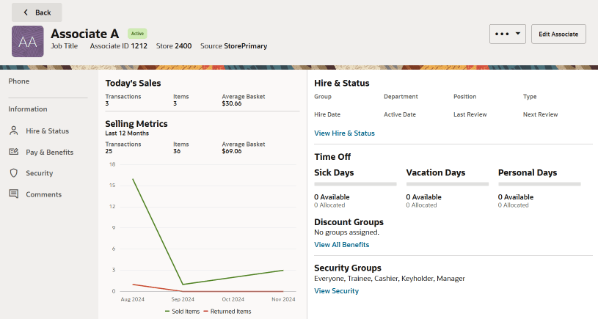Click the Hire & Status person icon

[14, 131]
